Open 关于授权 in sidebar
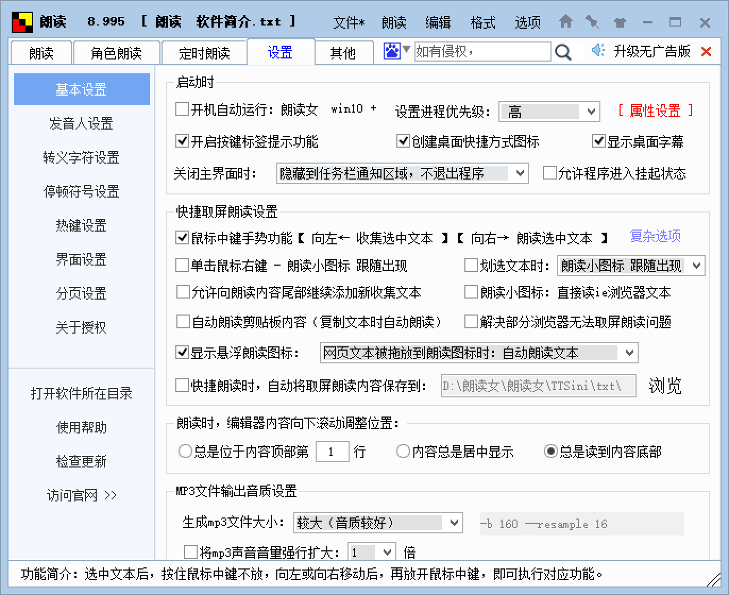Viewport: 729px width, 595px height. pyautogui.click(x=81, y=327)
